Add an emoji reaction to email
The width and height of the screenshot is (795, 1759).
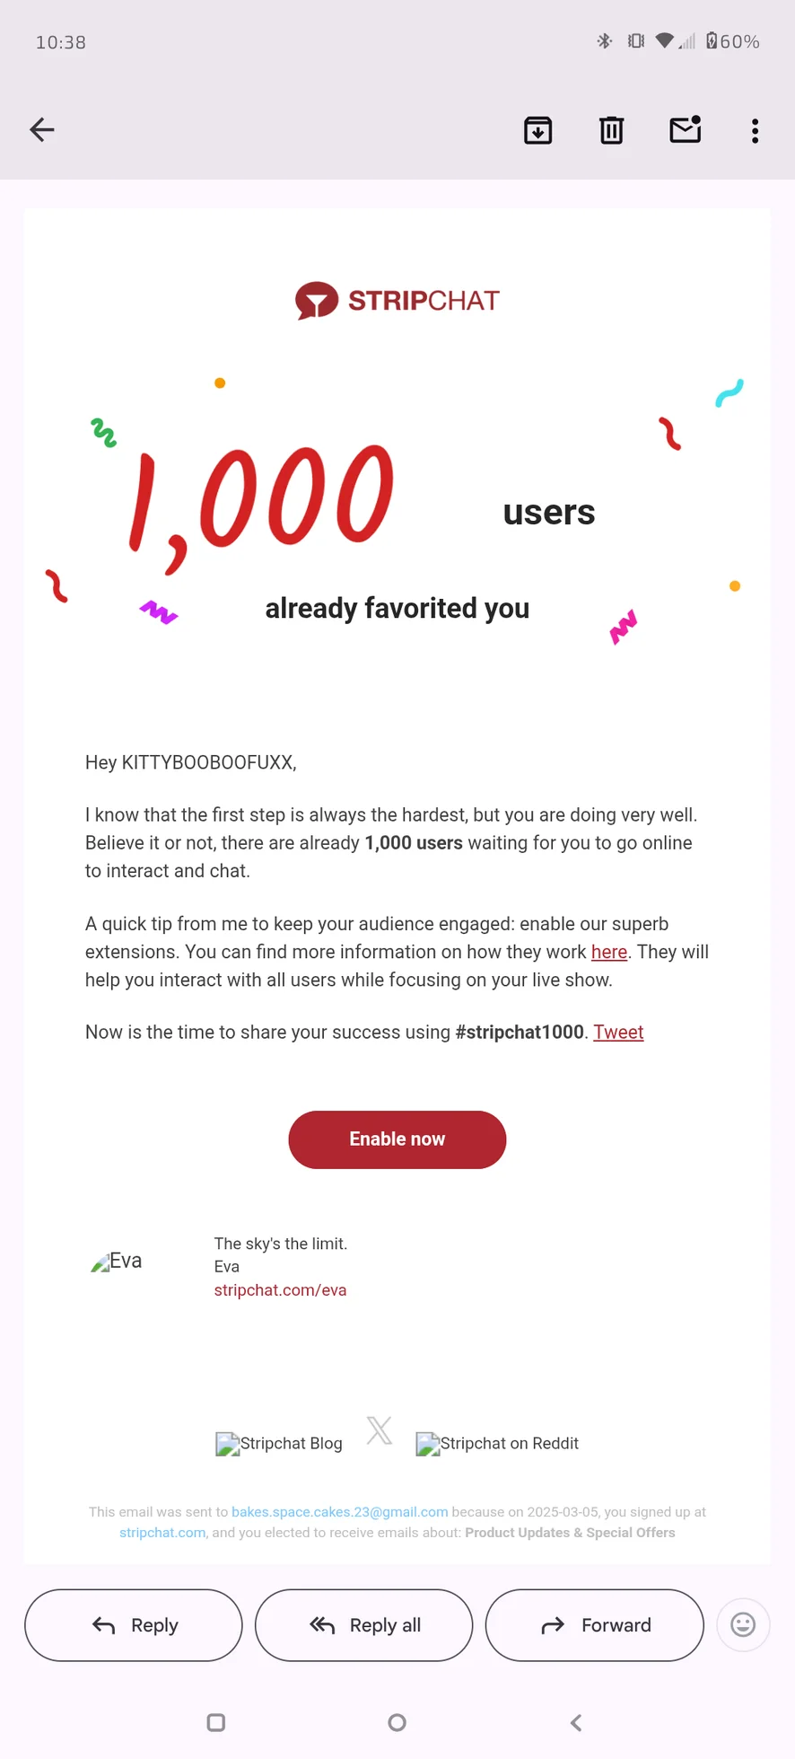click(742, 1624)
